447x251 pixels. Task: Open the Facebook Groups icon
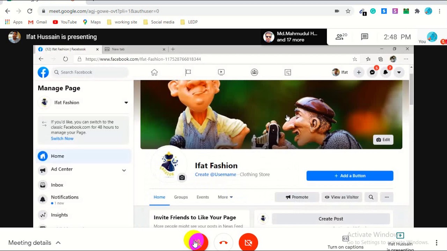point(255,72)
